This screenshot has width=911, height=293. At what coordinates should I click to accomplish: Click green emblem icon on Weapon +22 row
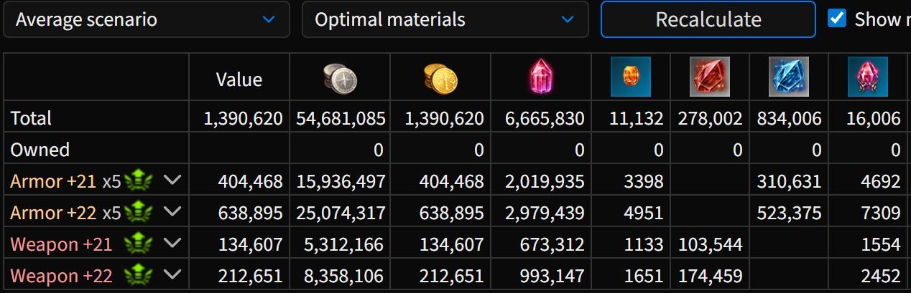click(139, 276)
